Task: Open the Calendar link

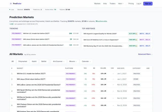Action: [x=86, y=61]
